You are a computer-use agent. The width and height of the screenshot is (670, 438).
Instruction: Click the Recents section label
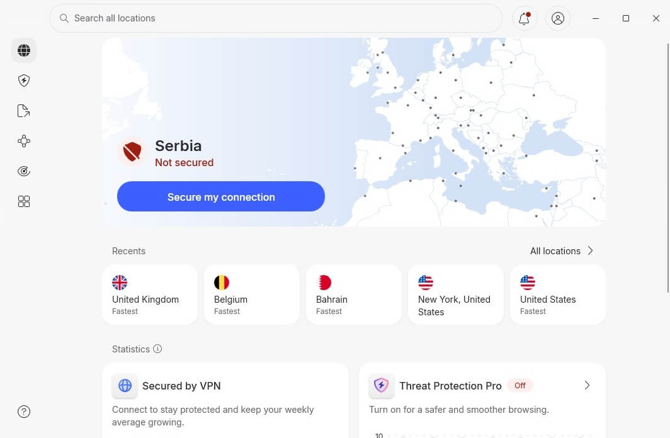(x=128, y=251)
